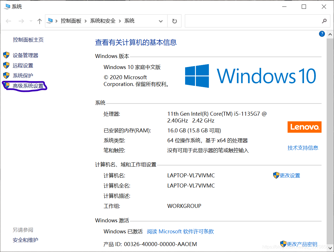Open help with the blue question mark
Screen dimensions: 334x252
point(322,34)
